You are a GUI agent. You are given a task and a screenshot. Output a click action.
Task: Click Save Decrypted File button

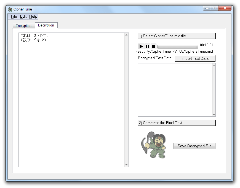194,146
